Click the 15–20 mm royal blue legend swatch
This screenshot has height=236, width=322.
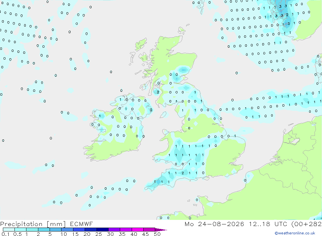tap(79, 230)
